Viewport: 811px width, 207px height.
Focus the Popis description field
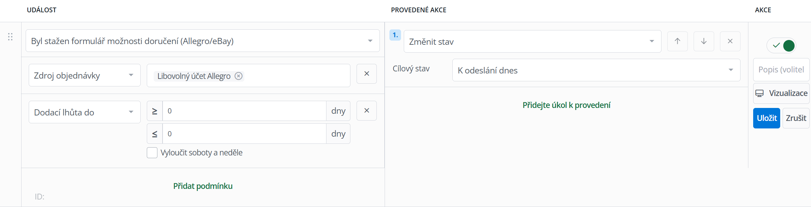pos(781,70)
